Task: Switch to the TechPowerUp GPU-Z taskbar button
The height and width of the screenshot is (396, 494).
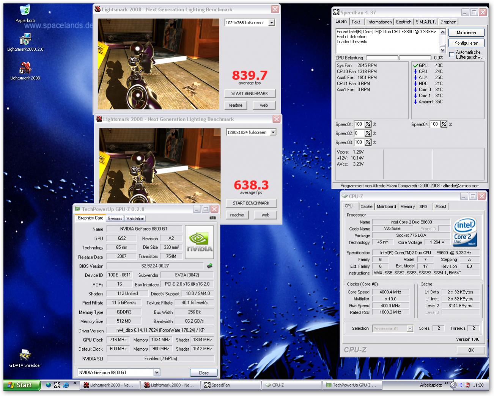Action: pos(352,385)
